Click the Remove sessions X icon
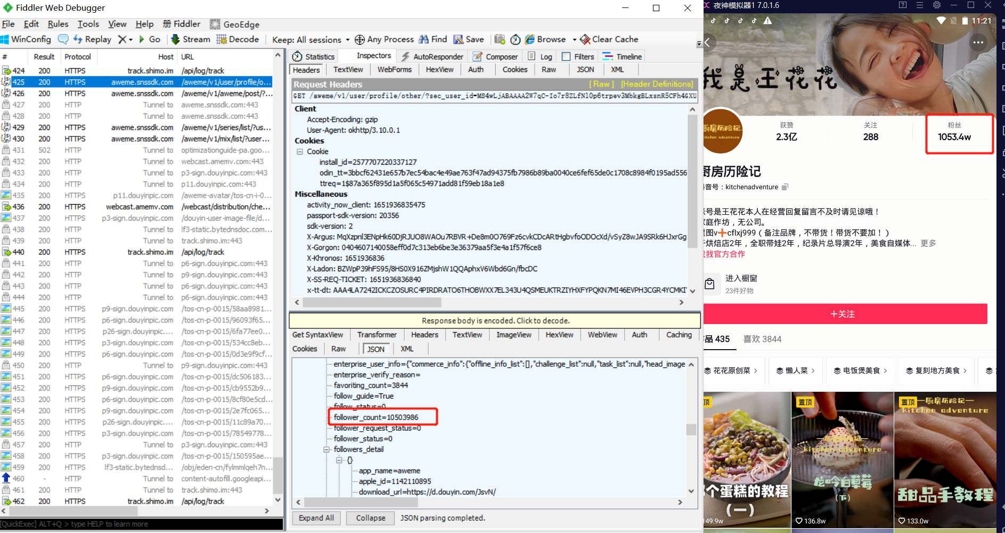Viewport: 1005px width, 533px height. pos(122,39)
